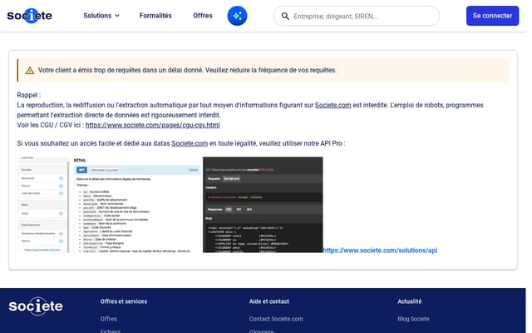The image size is (532, 333).
Task: Open Societe.com link in the API Pro sentence
Action: pyautogui.click(x=190, y=143)
